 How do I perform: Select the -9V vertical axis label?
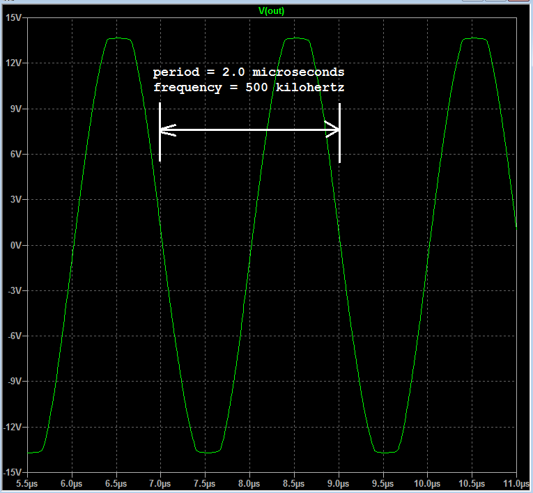[14, 381]
